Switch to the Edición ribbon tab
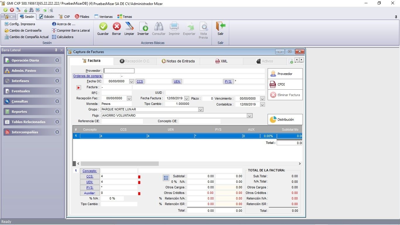 pos(47,17)
